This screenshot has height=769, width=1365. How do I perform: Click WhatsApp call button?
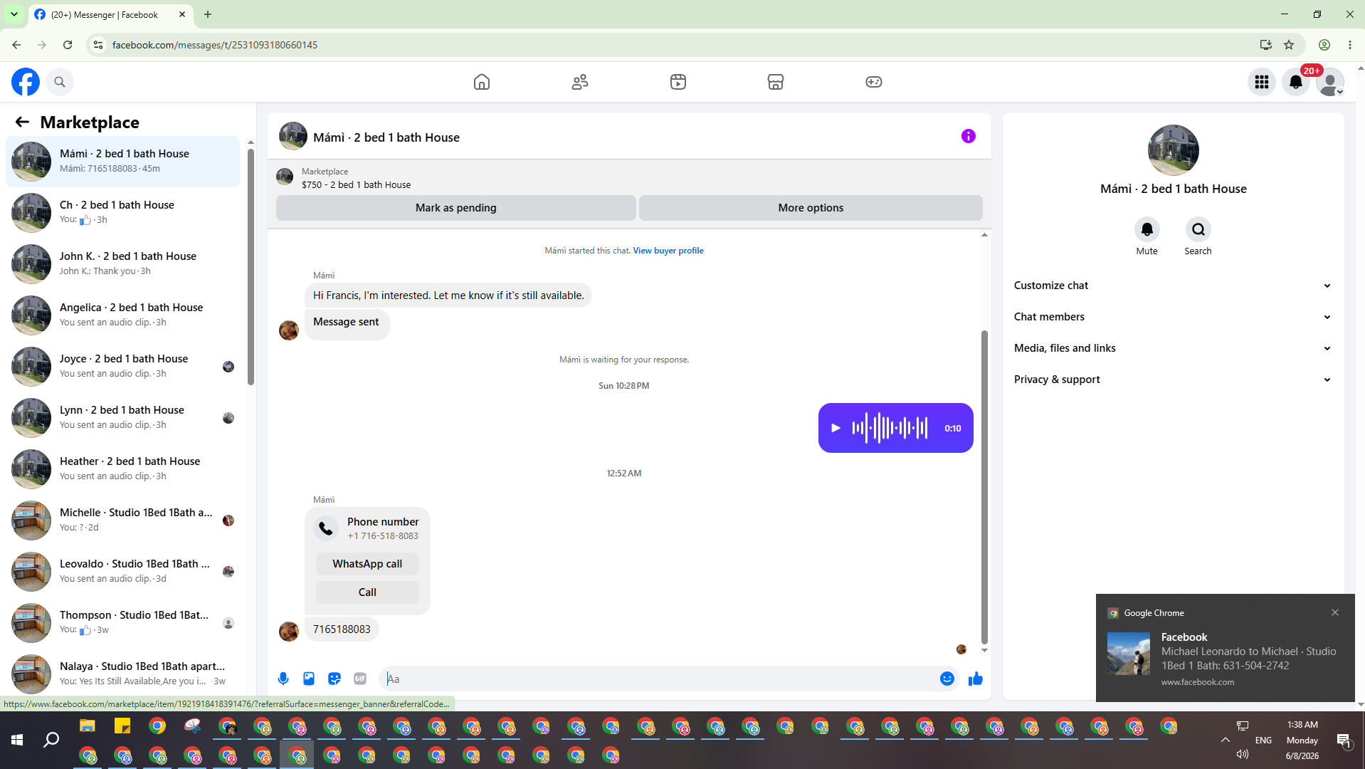point(367,564)
